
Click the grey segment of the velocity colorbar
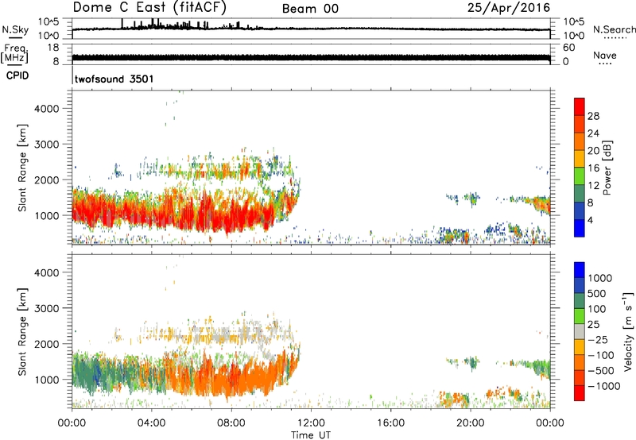point(580,332)
